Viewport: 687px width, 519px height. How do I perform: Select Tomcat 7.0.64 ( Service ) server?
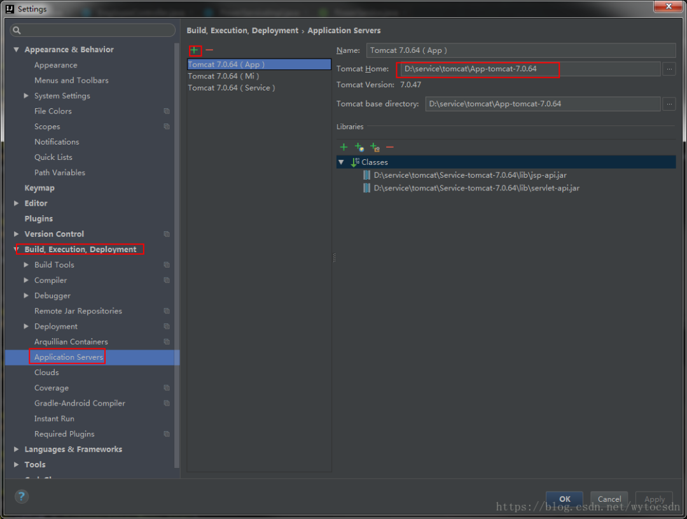(x=231, y=88)
